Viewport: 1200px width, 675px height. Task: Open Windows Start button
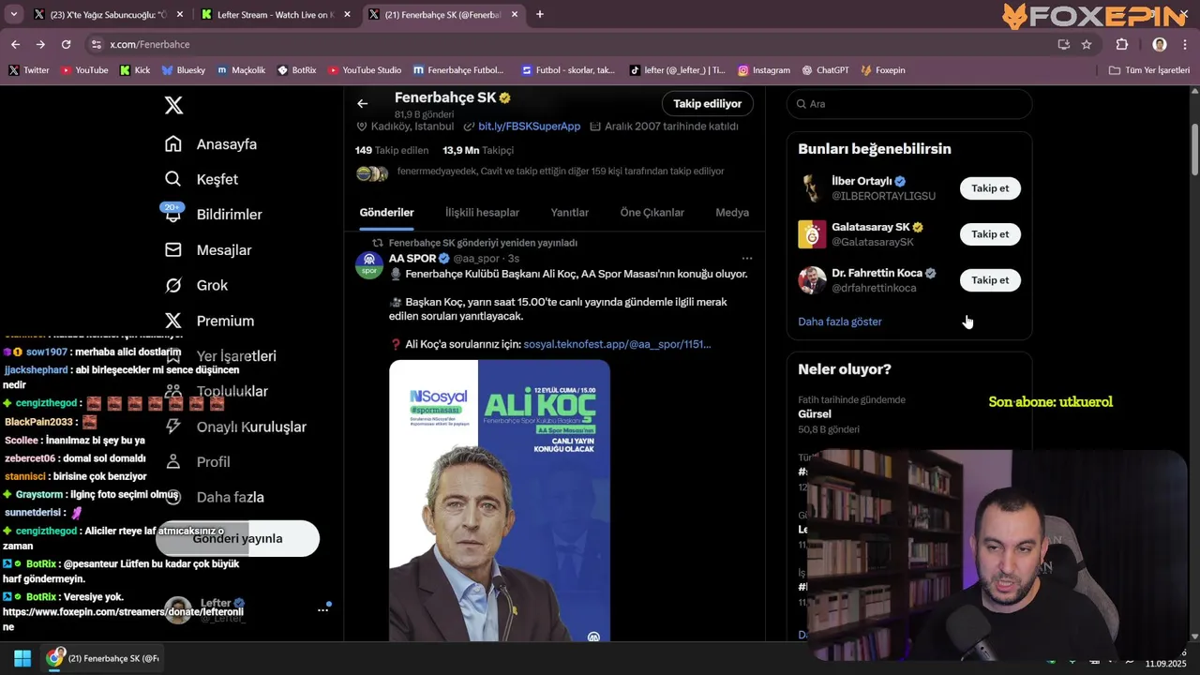[x=22, y=658]
